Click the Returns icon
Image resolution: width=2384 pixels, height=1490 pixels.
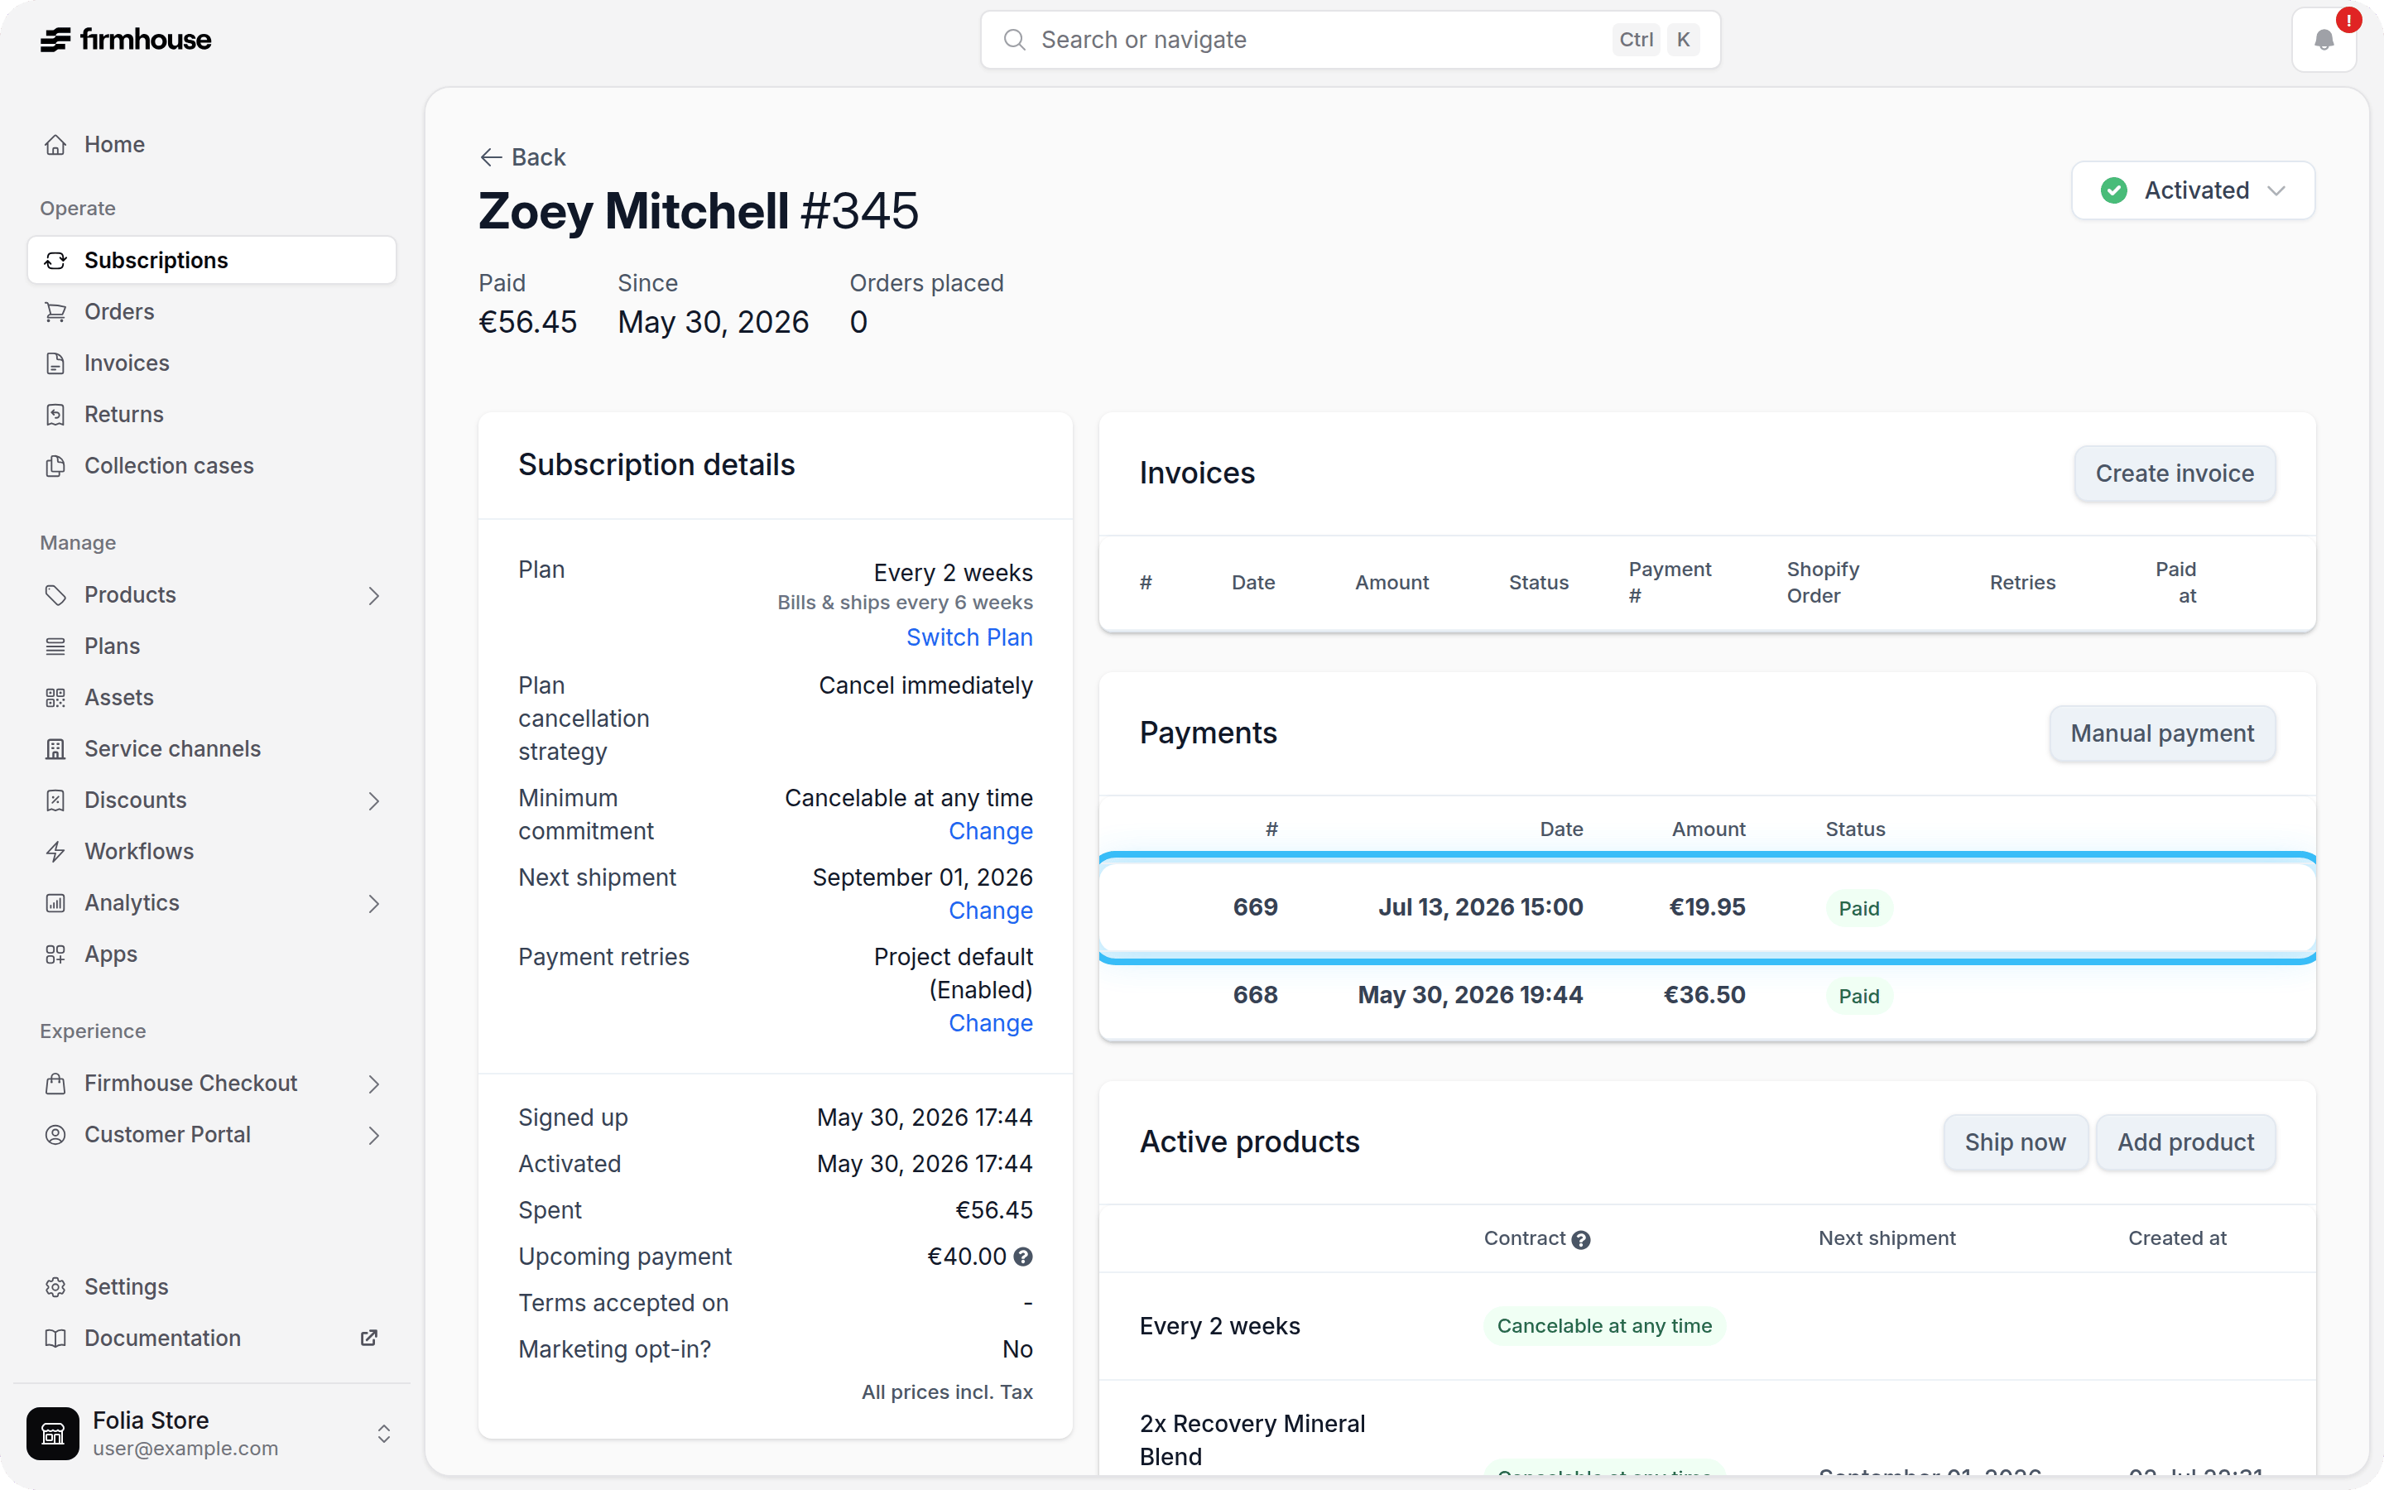(55, 414)
